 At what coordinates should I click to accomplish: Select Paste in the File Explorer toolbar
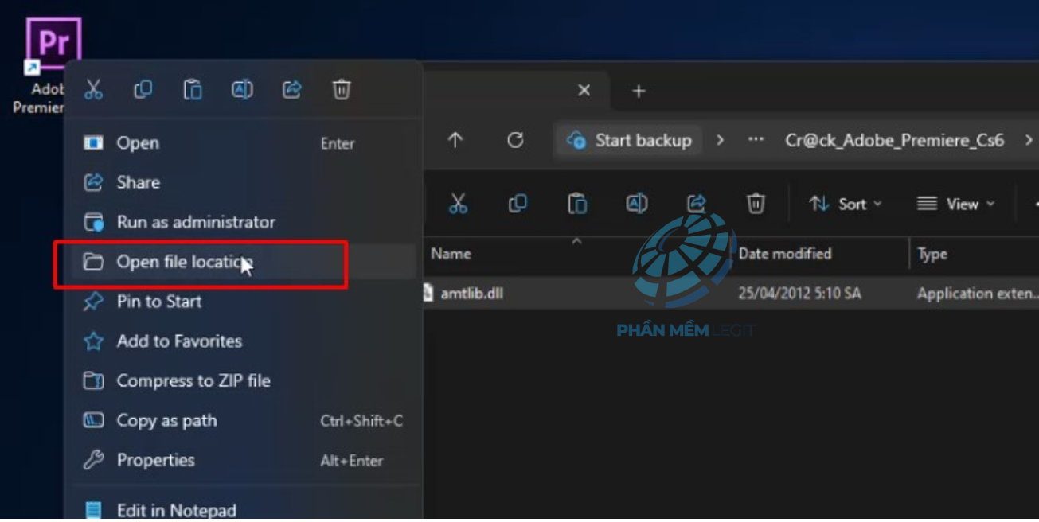point(577,204)
